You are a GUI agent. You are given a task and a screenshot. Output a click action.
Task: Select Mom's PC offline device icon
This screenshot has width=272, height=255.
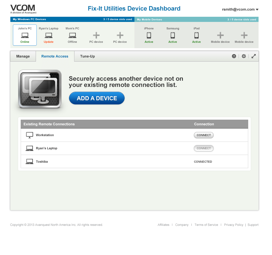72,35
